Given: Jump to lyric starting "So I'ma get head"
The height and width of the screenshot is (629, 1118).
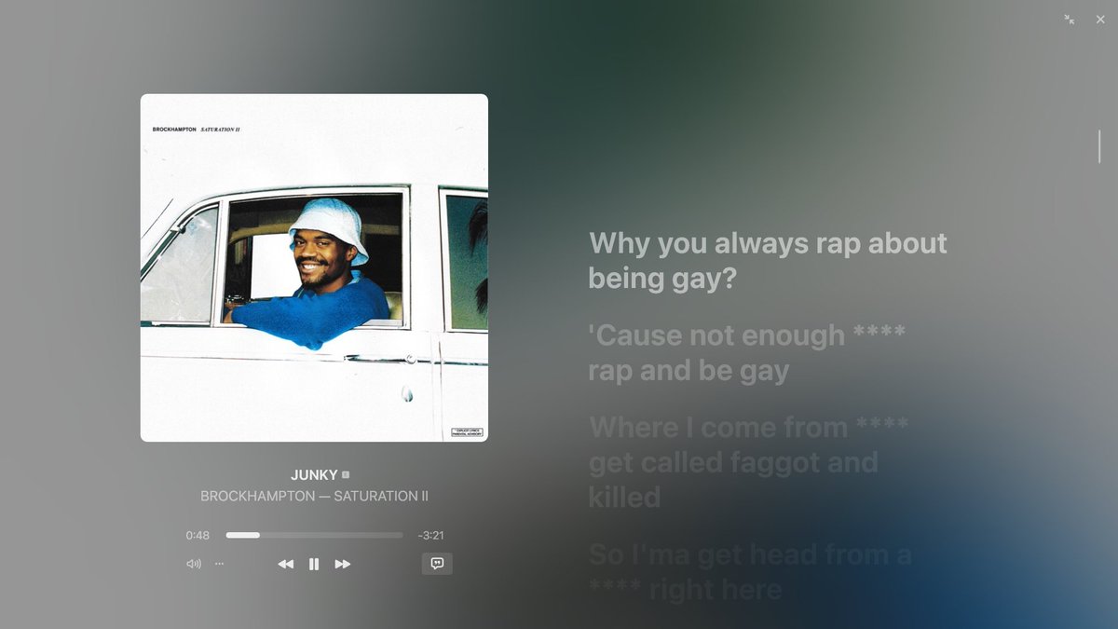Looking at the screenshot, I should (x=750, y=571).
